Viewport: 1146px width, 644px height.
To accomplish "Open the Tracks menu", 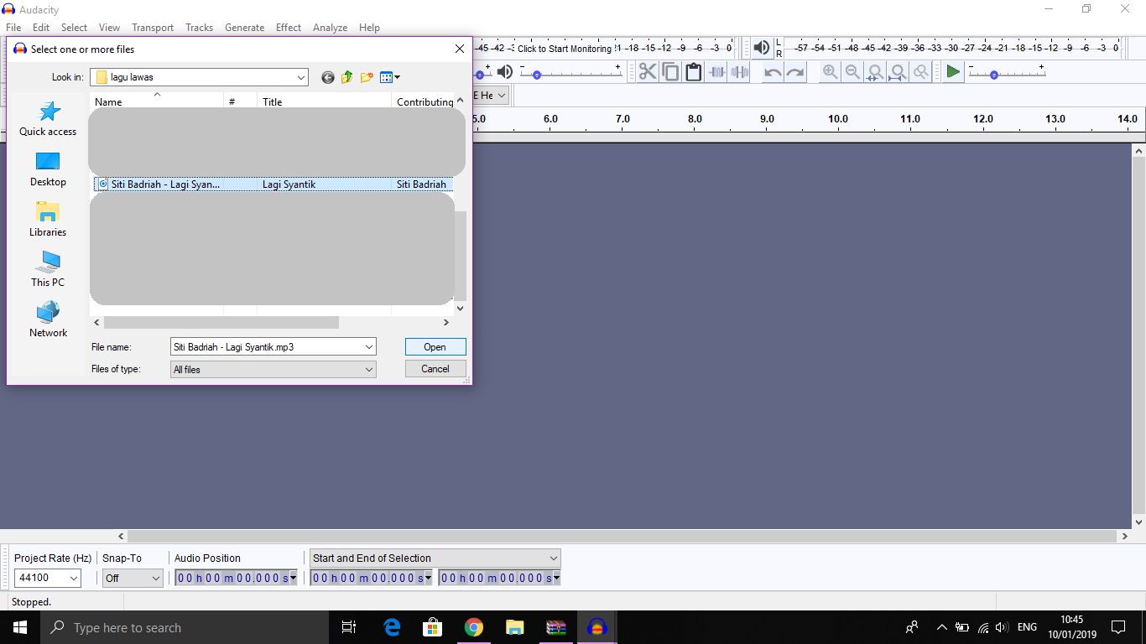I will click(x=200, y=28).
